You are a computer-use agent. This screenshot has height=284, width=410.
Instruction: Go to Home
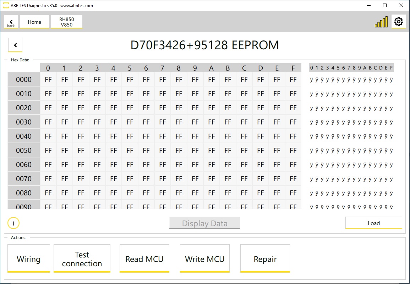pyautogui.click(x=34, y=22)
